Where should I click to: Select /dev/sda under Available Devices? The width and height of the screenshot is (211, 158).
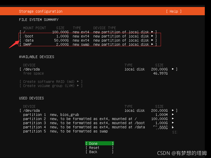point(99,69)
